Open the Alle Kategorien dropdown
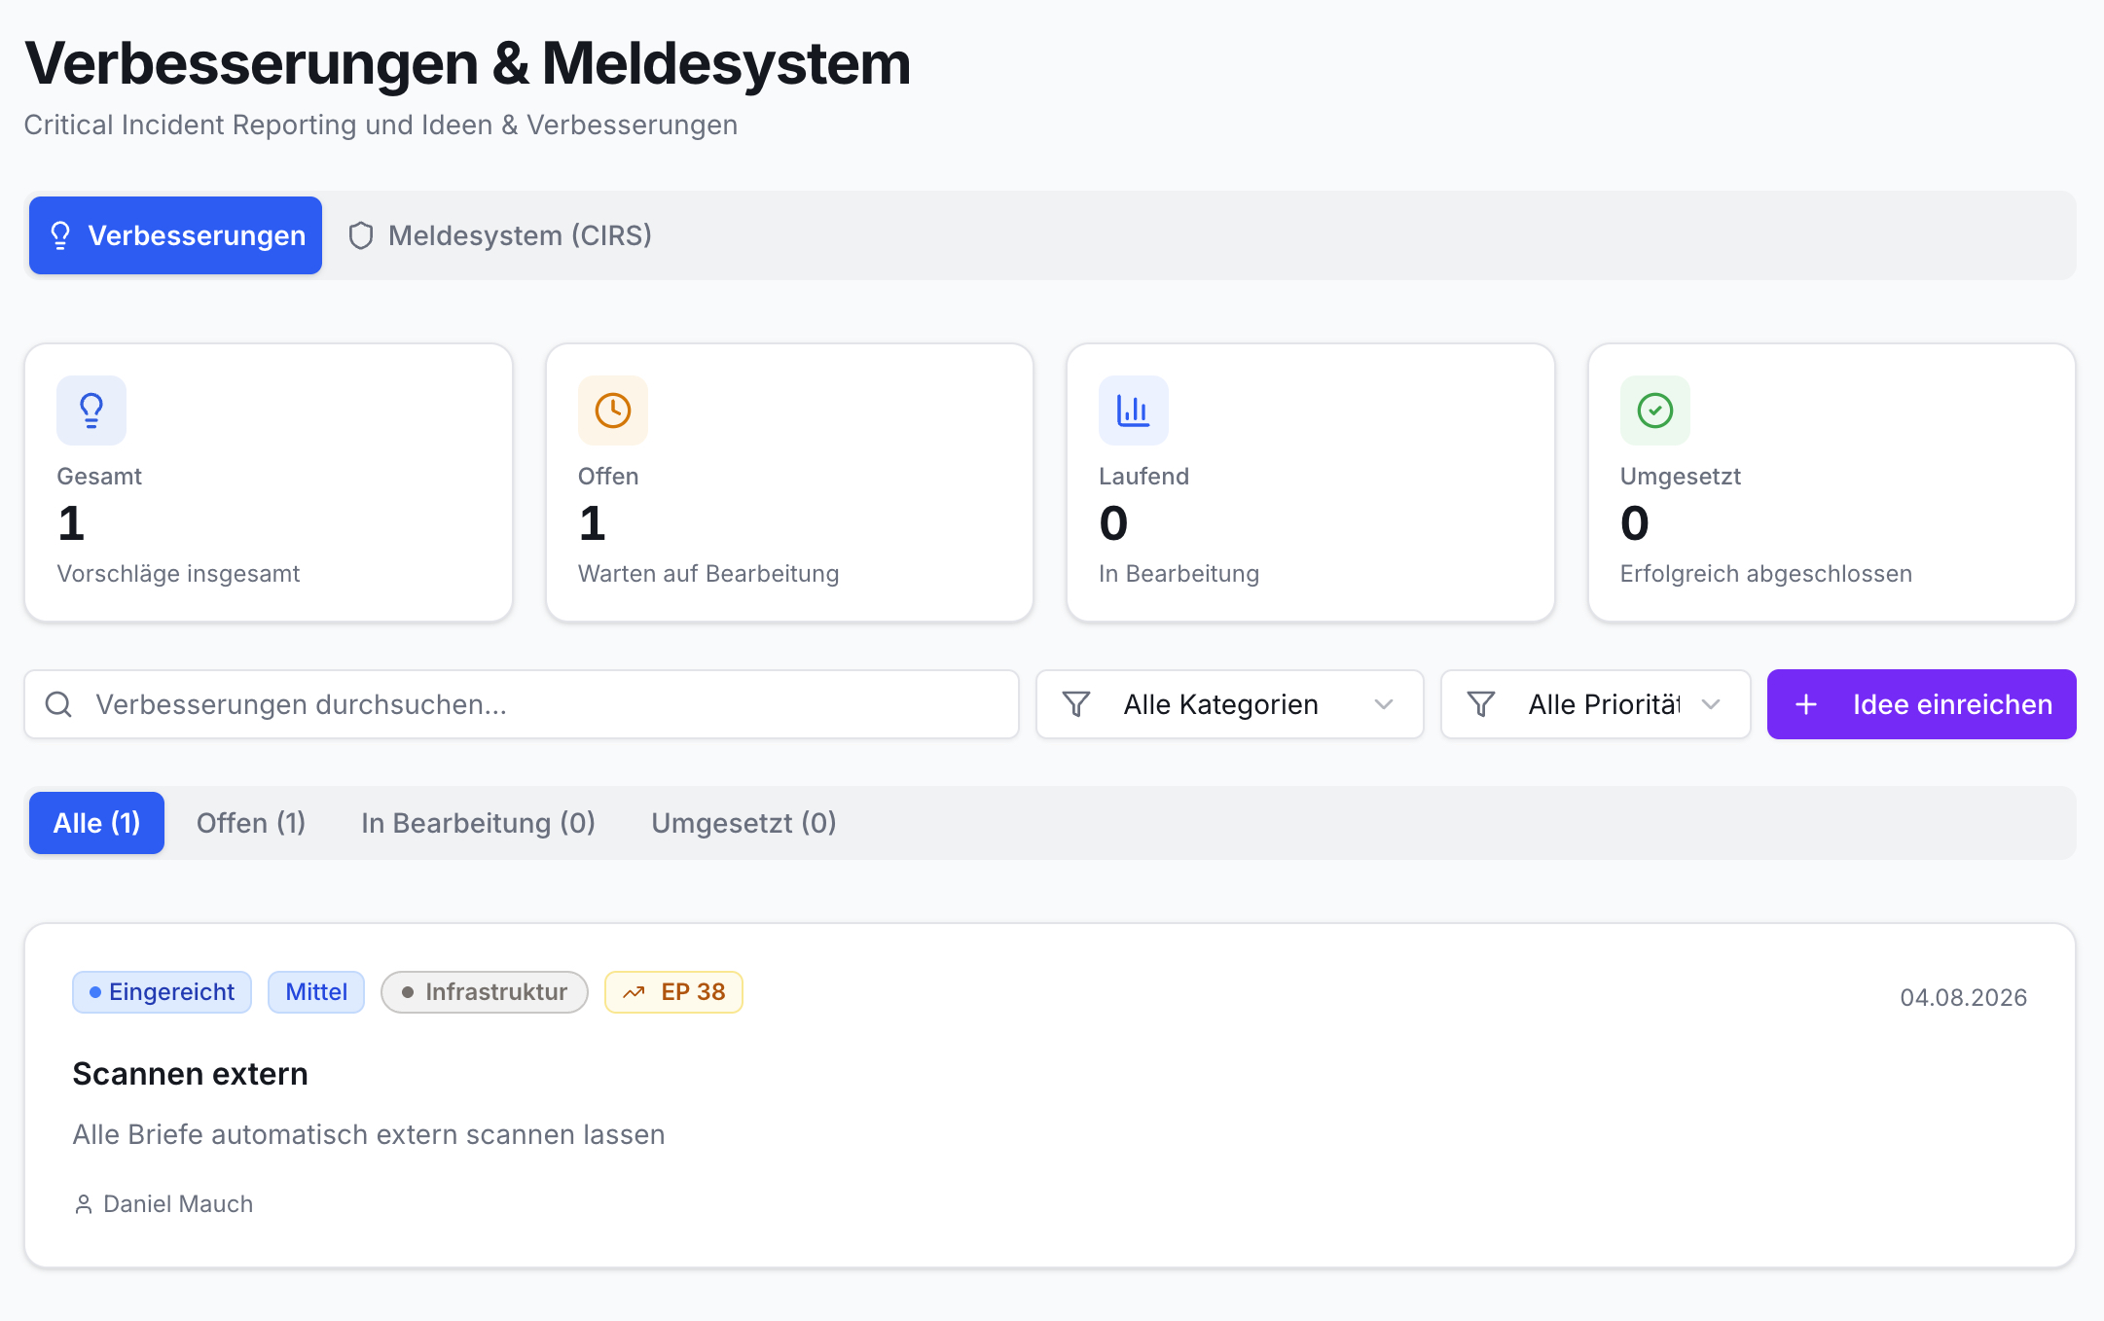2104x1321 pixels. point(1230,704)
